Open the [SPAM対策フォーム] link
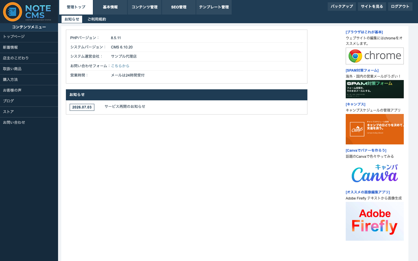Screen dimensions: 418x261 coord(362,70)
